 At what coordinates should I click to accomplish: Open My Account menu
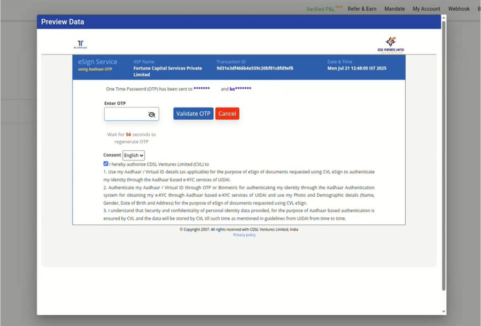tap(427, 9)
